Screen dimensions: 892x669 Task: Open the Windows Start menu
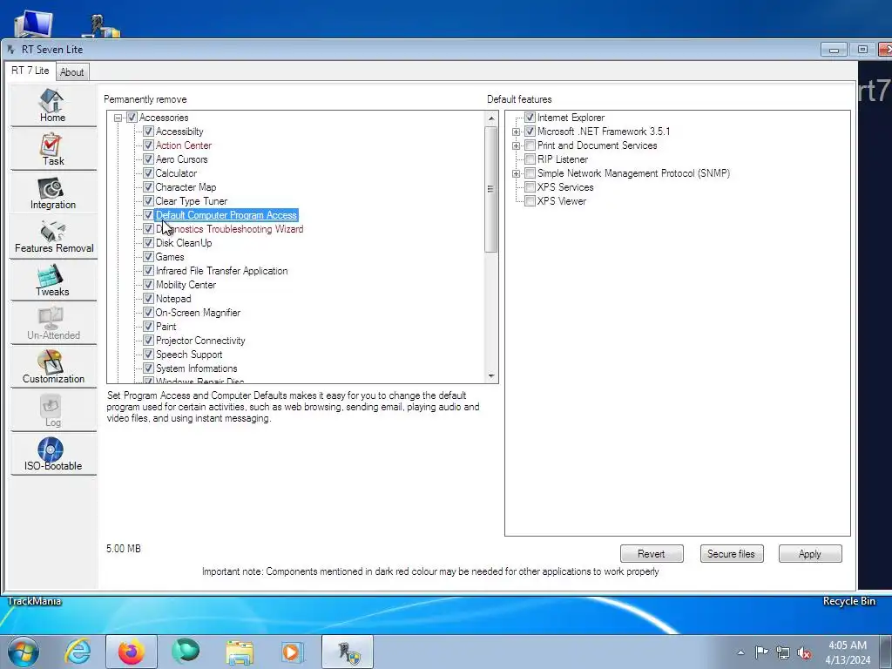point(23,652)
